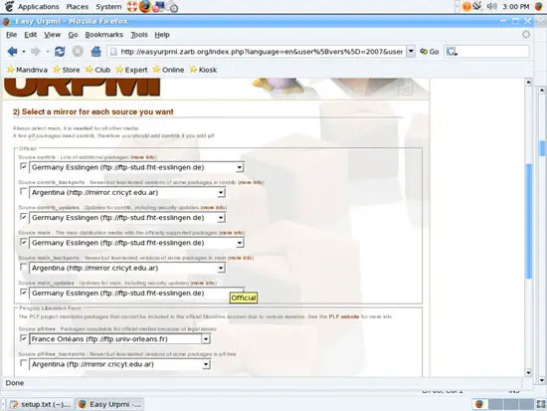
Task: Follow the PLF website link
Action: tap(344, 316)
